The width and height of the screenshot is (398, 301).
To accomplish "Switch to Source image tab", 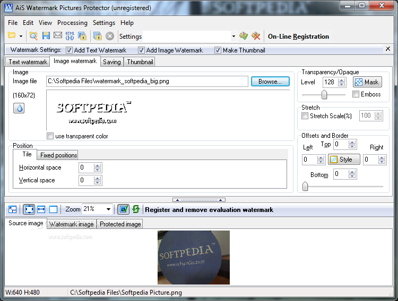I will tap(25, 223).
